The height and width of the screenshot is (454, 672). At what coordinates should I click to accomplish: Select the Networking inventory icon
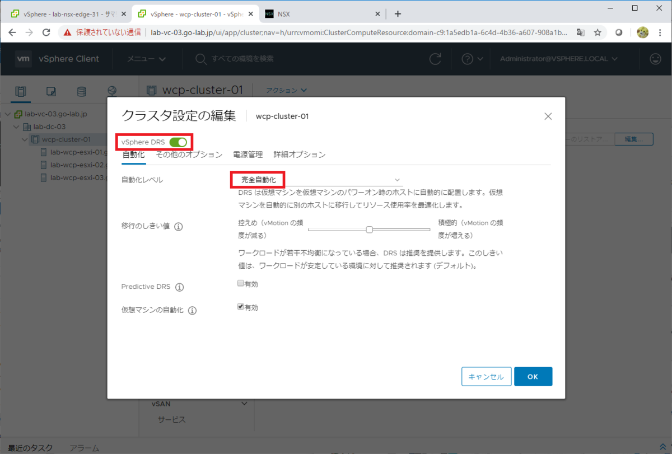112,91
